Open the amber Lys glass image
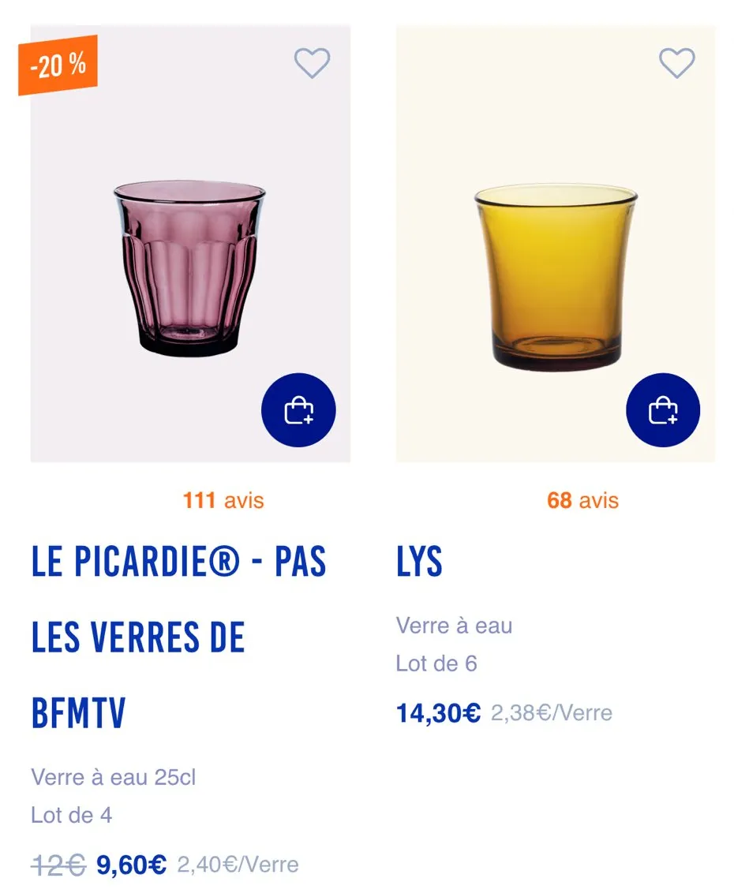The height and width of the screenshot is (893, 734). tap(556, 276)
